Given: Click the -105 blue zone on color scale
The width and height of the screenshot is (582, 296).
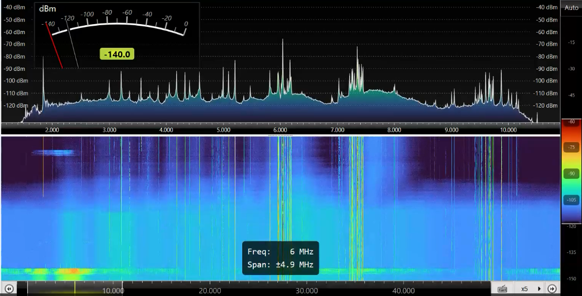Looking at the screenshot, I should 571,199.
